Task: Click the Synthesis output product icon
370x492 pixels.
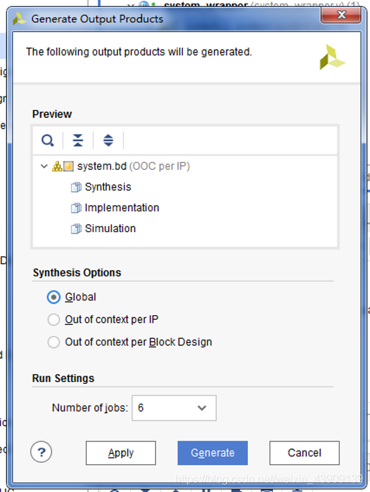Action: point(76,187)
